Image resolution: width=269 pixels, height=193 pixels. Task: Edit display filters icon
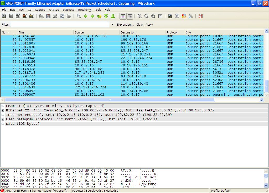pos(177,16)
